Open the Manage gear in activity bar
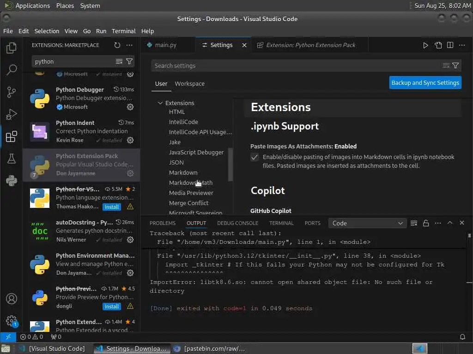Image resolution: width=473 pixels, height=354 pixels. pos(12,321)
